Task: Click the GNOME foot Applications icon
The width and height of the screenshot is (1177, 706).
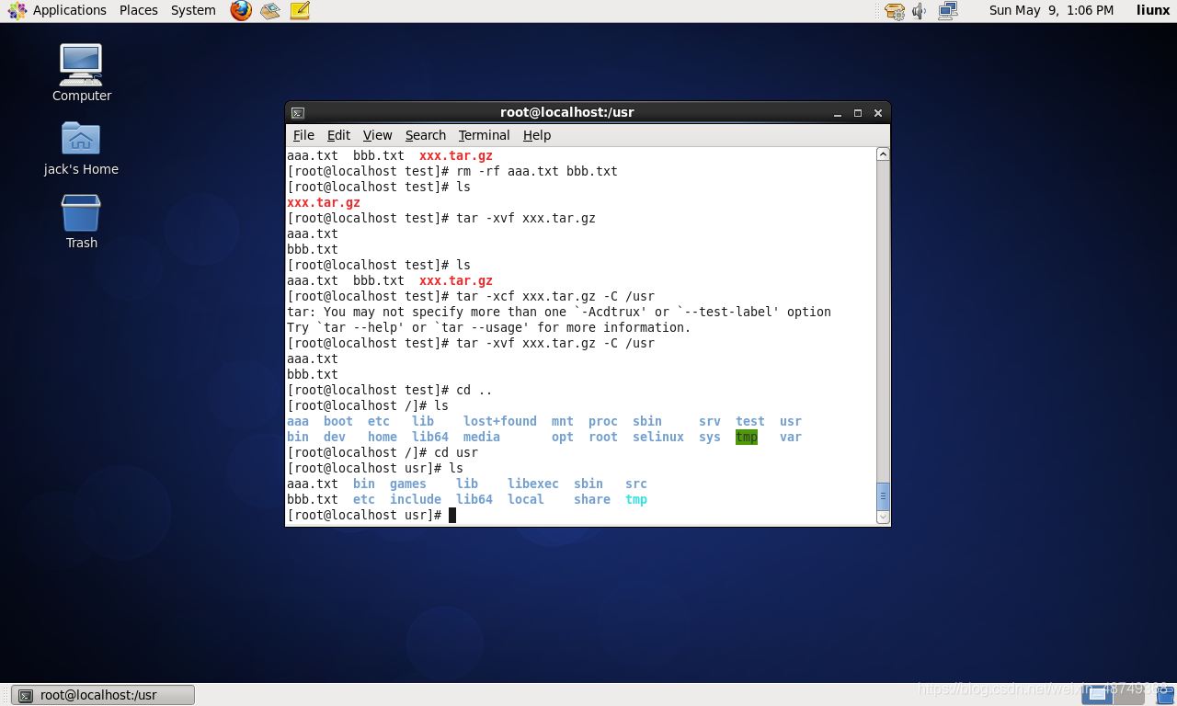Action: (x=17, y=10)
